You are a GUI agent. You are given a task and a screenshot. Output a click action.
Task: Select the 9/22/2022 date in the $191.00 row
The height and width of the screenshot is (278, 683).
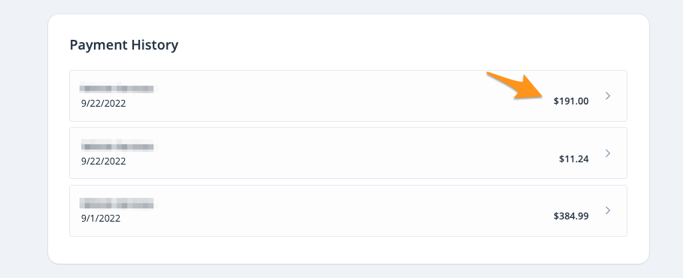coord(103,104)
